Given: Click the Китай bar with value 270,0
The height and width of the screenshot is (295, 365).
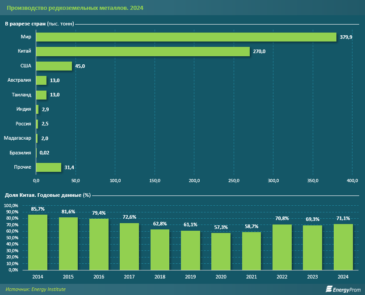Looking at the screenshot, I should point(143,52).
